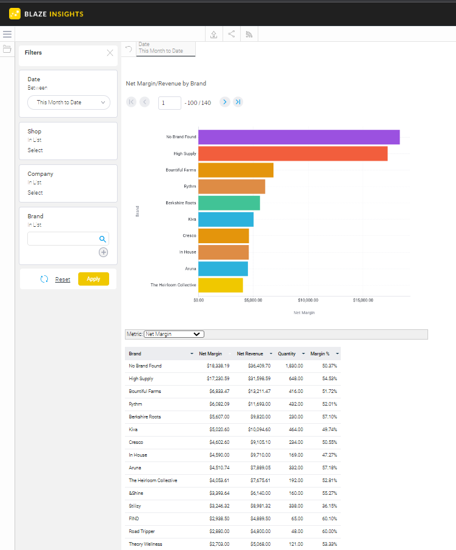Open the Margin % column sort arrow
The height and width of the screenshot is (550, 456).
[337, 353]
